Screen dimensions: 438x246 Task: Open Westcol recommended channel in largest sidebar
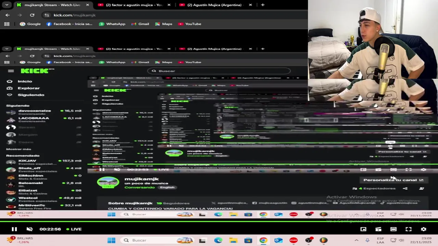44,199
